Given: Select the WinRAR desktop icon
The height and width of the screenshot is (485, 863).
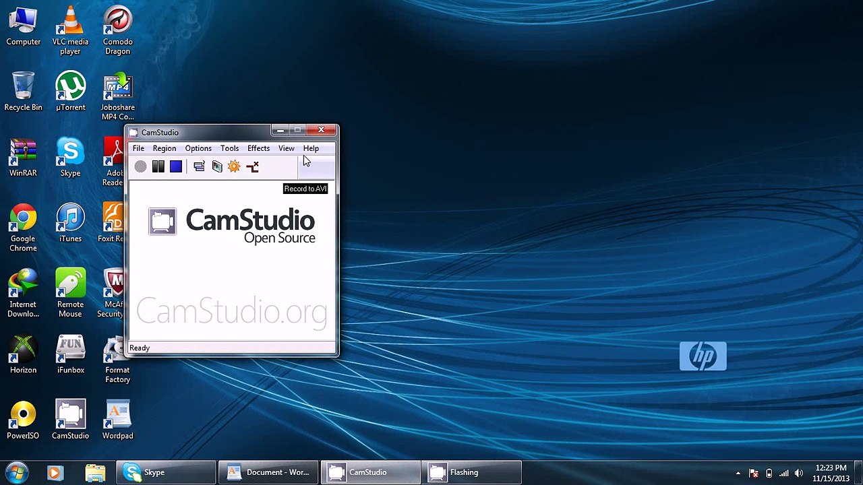Looking at the screenshot, I should click(x=24, y=158).
